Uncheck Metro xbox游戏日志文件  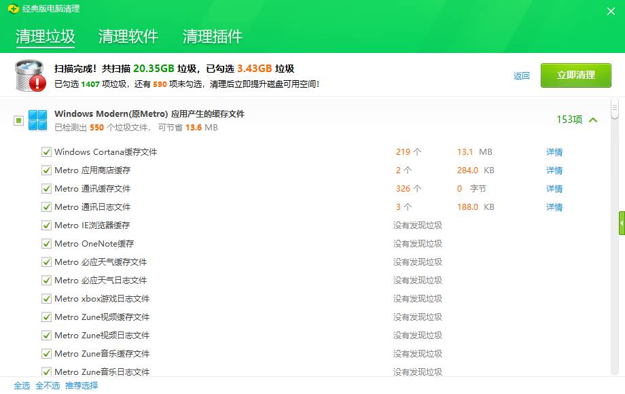click(x=47, y=298)
